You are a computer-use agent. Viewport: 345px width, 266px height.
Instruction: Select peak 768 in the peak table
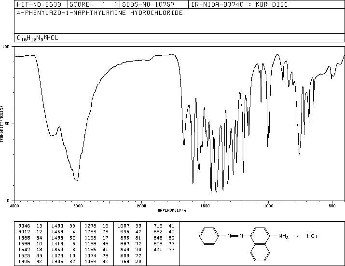(131, 262)
